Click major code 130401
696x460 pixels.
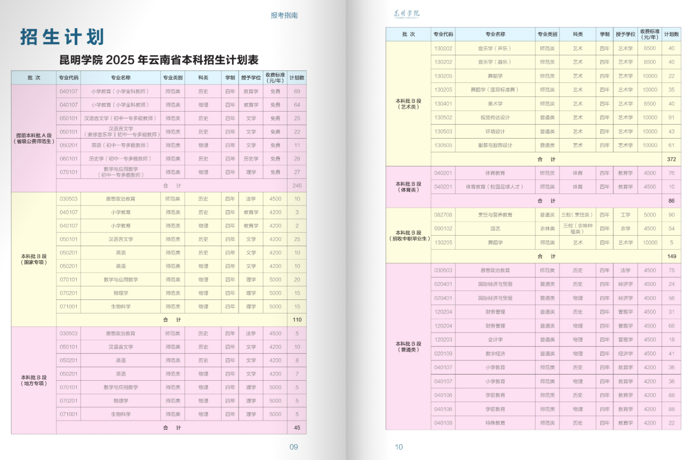tap(443, 103)
